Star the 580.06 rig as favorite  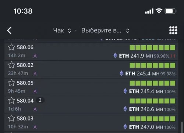[11, 47]
